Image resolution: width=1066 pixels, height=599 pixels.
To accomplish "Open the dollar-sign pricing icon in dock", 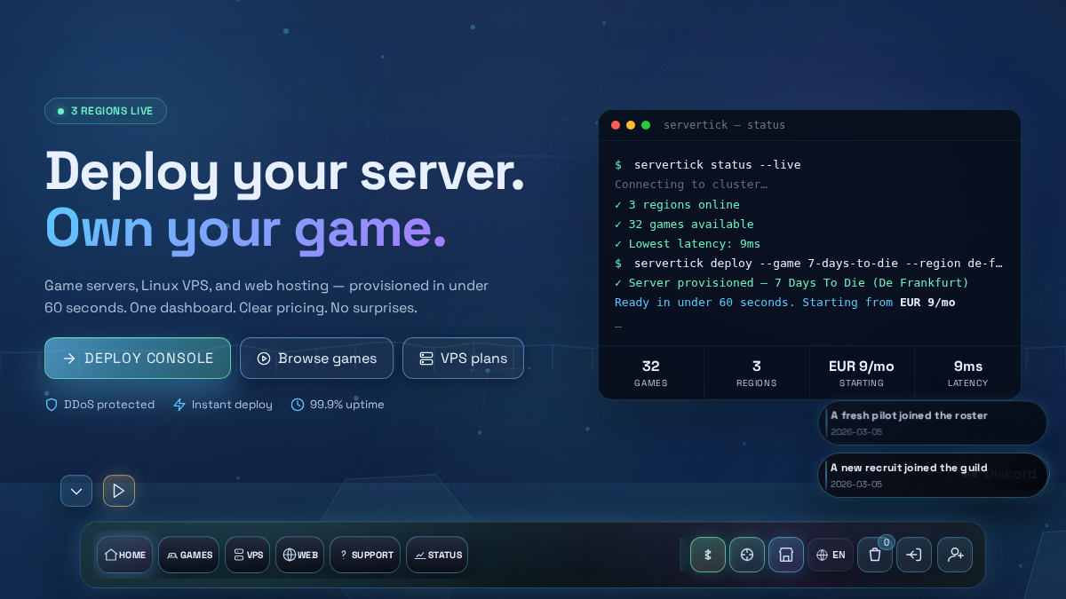I will (708, 555).
